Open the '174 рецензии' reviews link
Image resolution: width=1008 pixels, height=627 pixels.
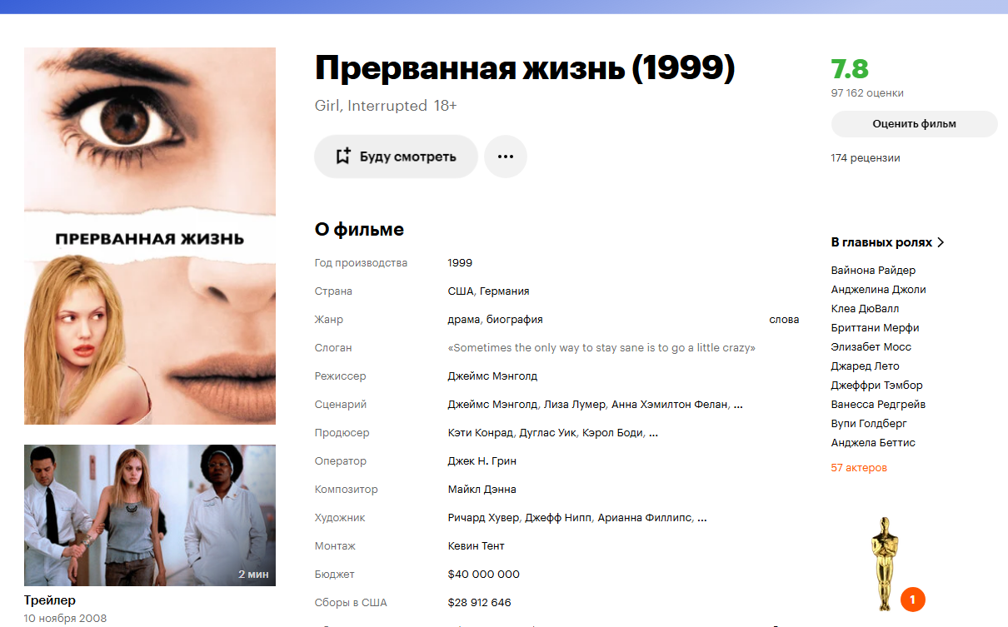[x=866, y=158]
